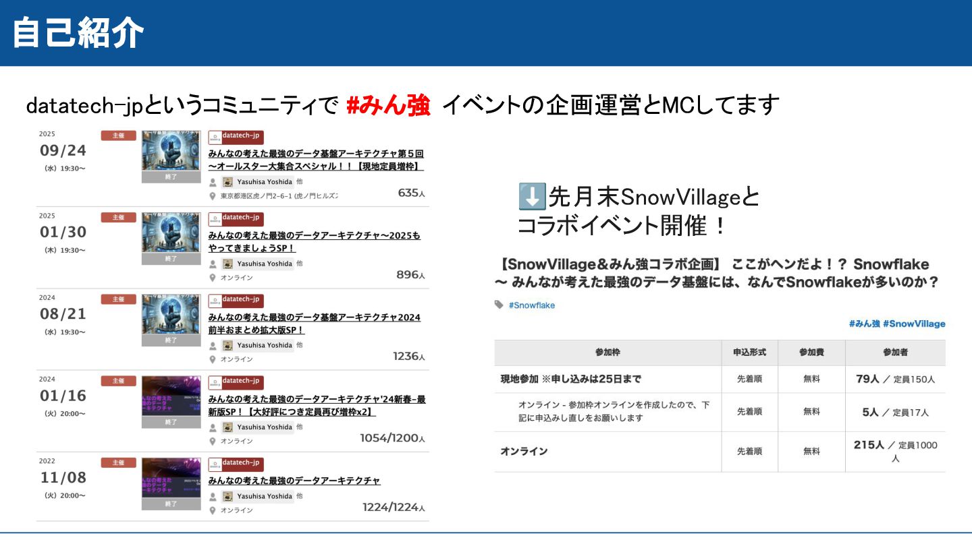This screenshot has width=972, height=546.
Task: Click the person icon in the 08/21 event row
Action: [213, 345]
